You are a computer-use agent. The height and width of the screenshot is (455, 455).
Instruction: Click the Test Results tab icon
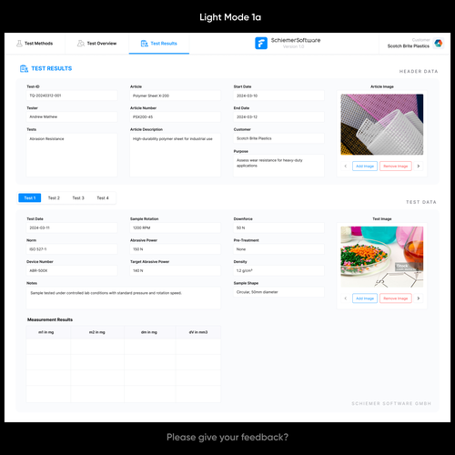point(145,44)
